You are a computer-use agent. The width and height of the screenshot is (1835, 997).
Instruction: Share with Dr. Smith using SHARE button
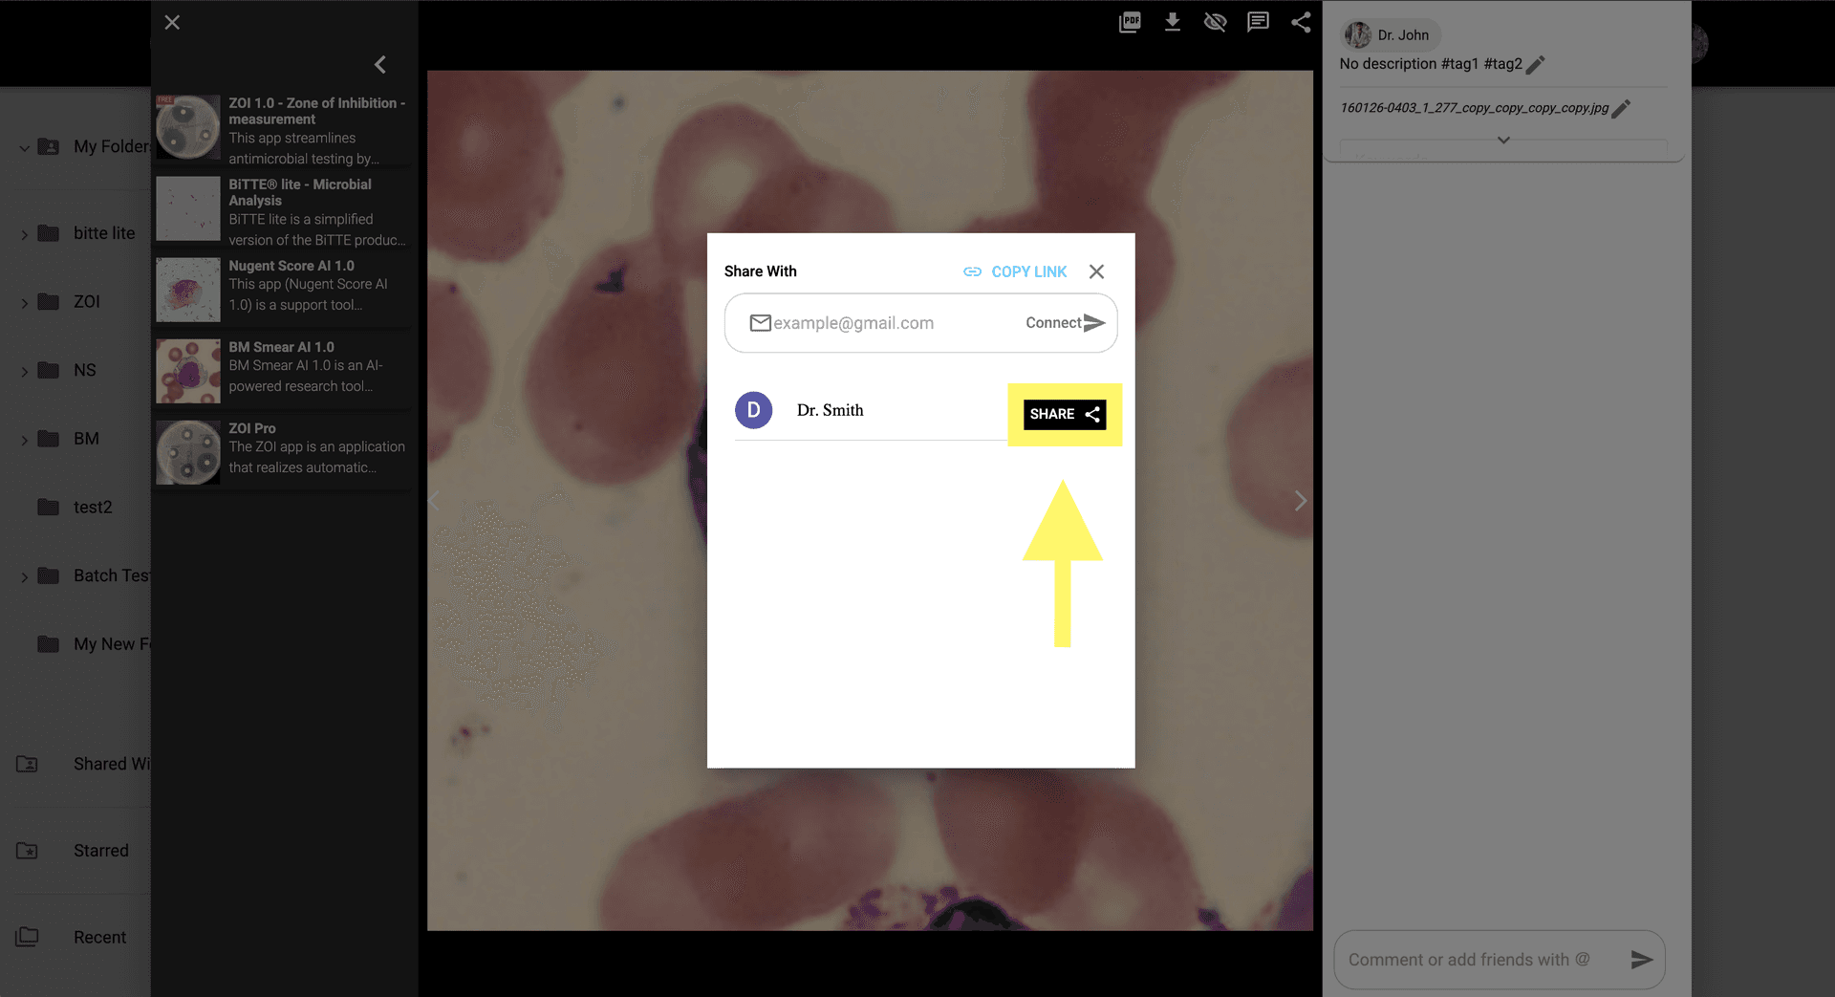click(1064, 414)
